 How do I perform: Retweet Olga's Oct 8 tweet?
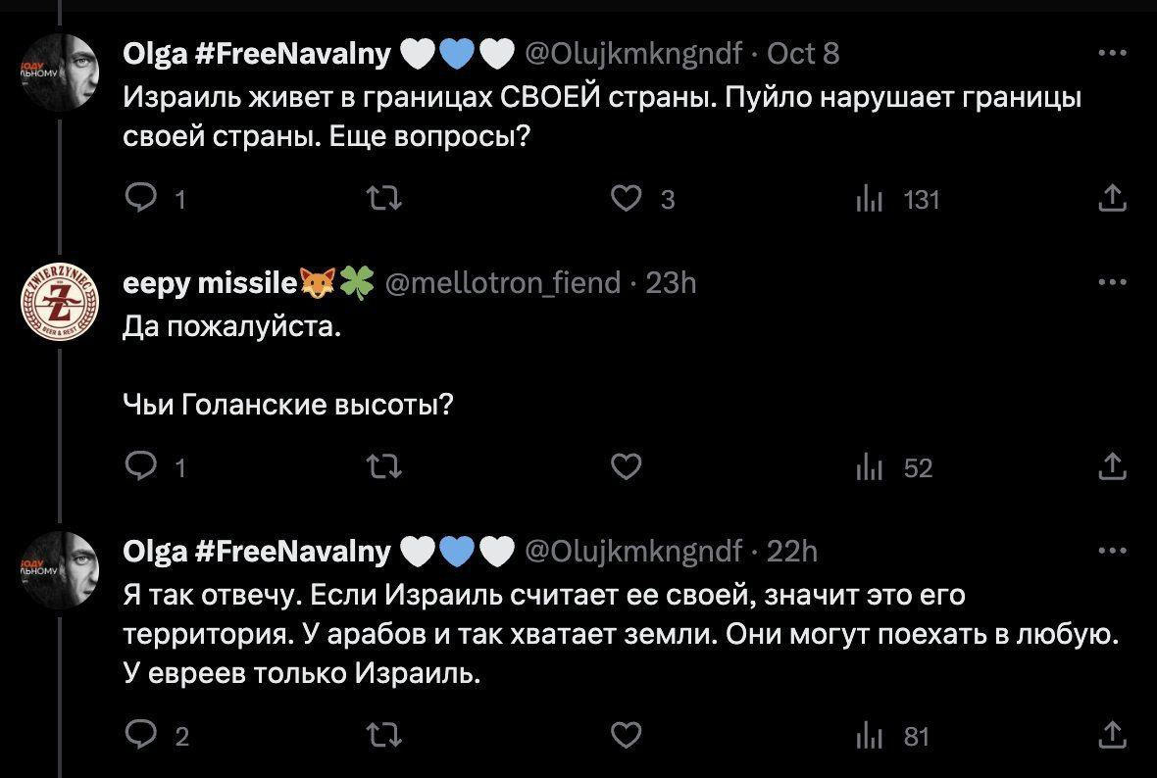tap(383, 200)
